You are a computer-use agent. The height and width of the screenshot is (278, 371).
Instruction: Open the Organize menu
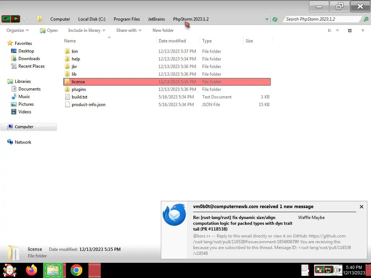coord(17,30)
